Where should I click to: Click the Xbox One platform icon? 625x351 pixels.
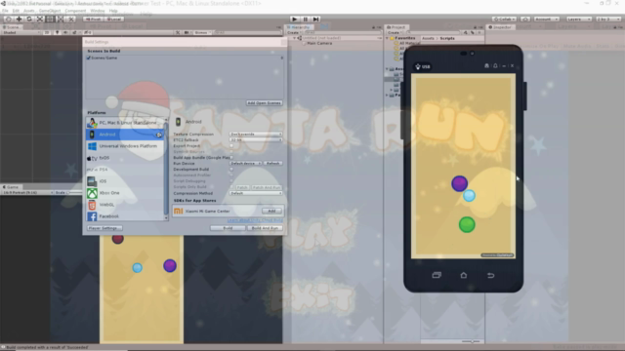(x=92, y=193)
